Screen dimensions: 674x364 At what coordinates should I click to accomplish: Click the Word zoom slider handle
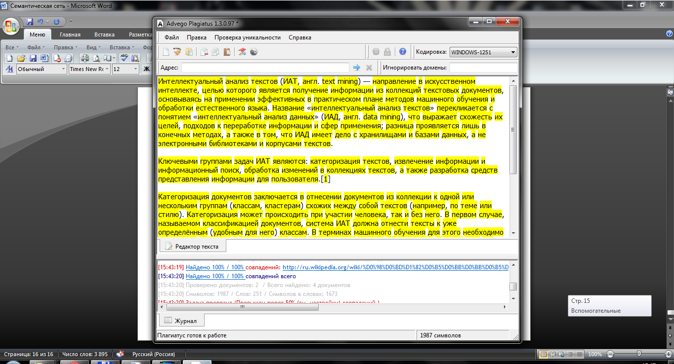pyautogui.click(x=639, y=354)
